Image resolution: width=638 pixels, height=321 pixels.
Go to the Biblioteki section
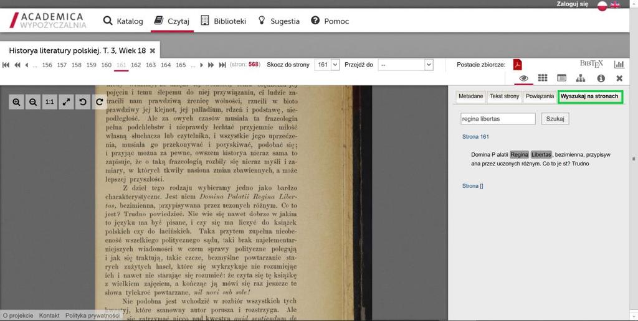[x=224, y=21]
